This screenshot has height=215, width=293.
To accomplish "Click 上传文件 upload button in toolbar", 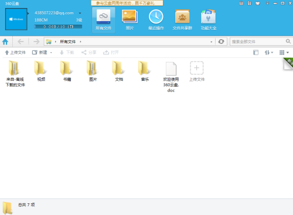I will point(15,52).
